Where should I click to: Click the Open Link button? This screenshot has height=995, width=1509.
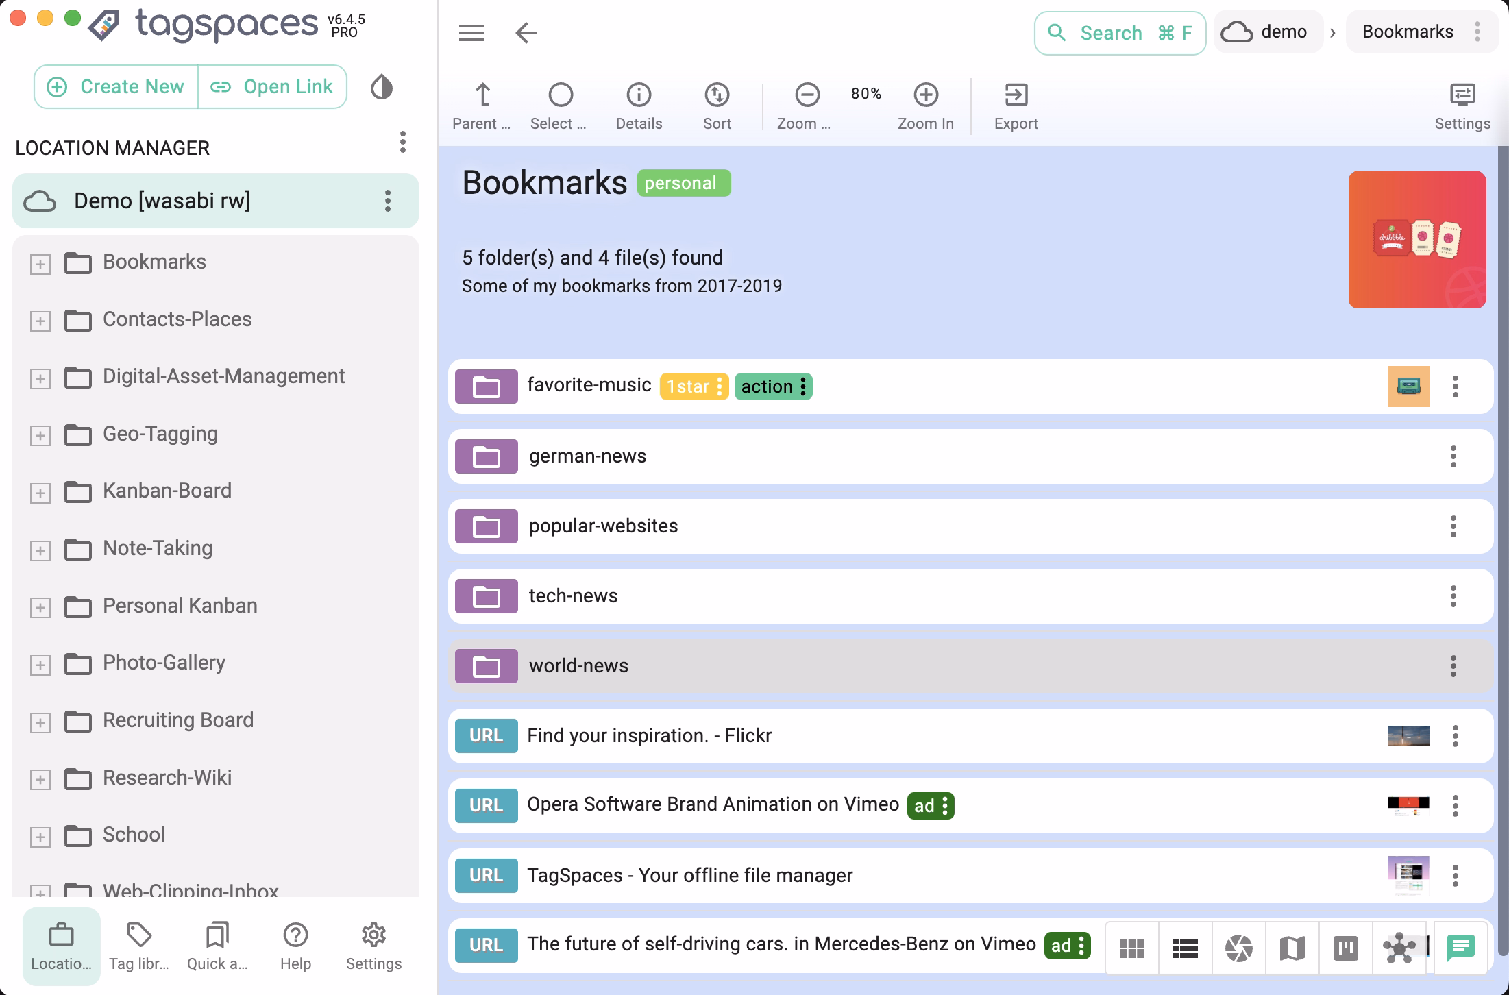(273, 86)
